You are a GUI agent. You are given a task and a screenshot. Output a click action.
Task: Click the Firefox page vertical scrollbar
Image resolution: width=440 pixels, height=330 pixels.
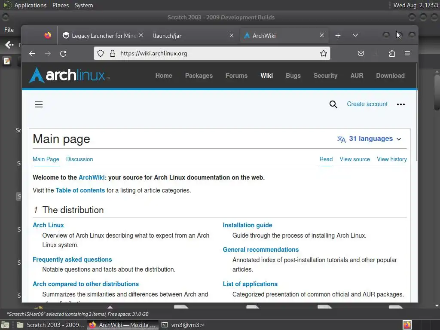[416, 112]
